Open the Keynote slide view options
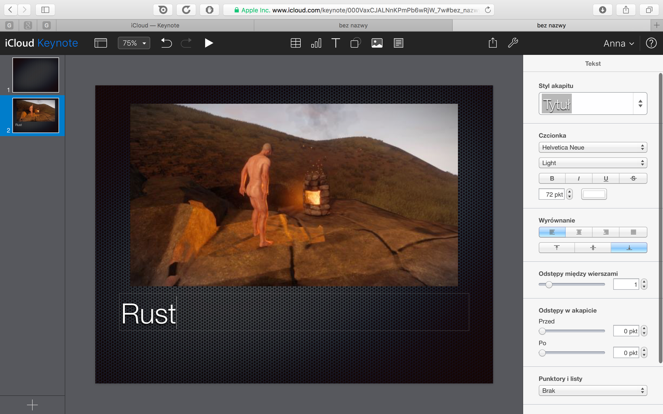The image size is (663, 414). 101,43
